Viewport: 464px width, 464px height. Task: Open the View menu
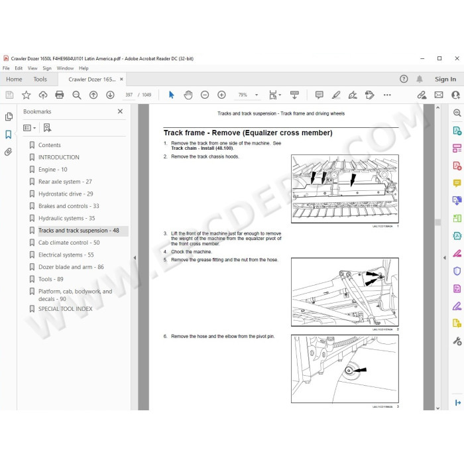(x=32, y=68)
